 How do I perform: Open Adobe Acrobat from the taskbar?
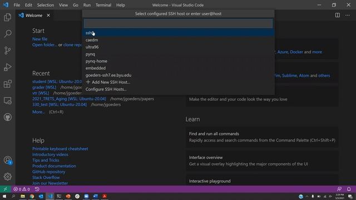105,196
